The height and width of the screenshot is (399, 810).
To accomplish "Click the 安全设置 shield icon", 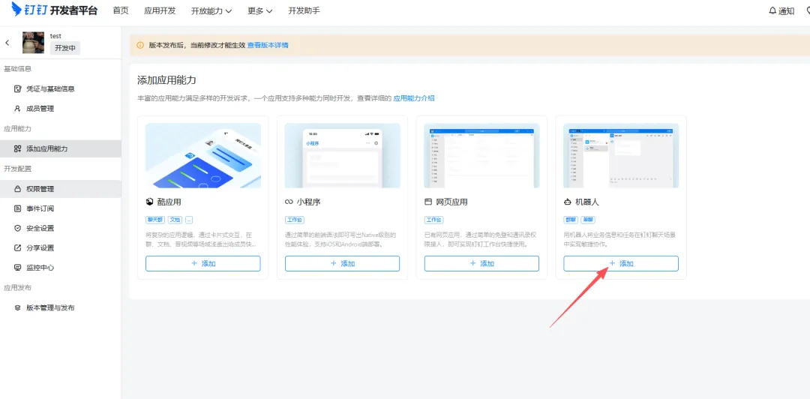I will (17, 229).
